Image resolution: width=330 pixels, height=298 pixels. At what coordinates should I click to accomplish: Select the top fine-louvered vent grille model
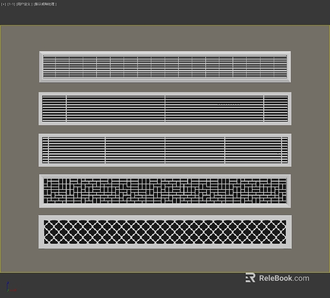pos(165,67)
